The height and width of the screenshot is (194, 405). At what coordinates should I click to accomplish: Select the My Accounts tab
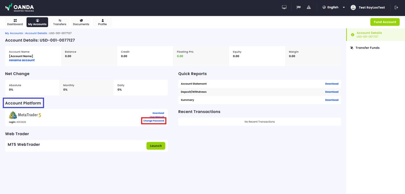pyautogui.click(x=37, y=22)
